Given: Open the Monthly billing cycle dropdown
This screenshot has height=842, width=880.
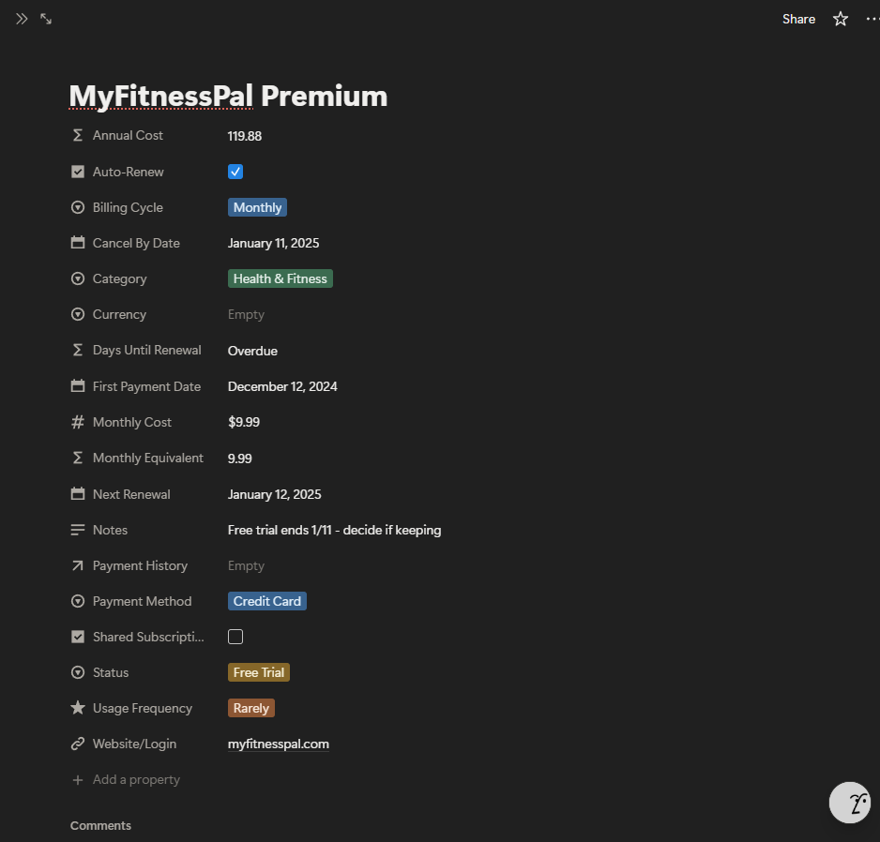Looking at the screenshot, I should [x=257, y=207].
